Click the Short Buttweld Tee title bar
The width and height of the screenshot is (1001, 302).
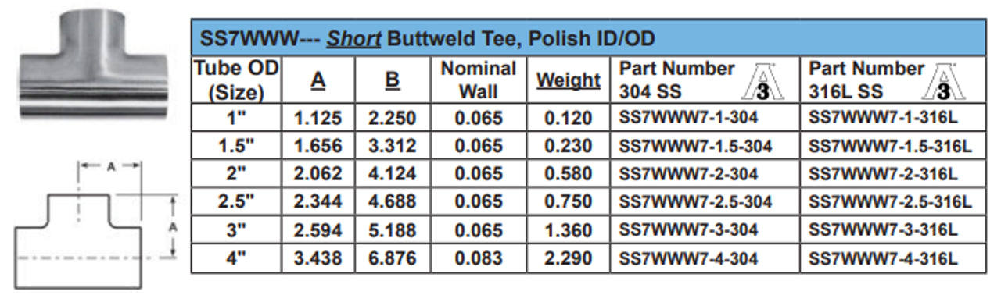tap(588, 37)
